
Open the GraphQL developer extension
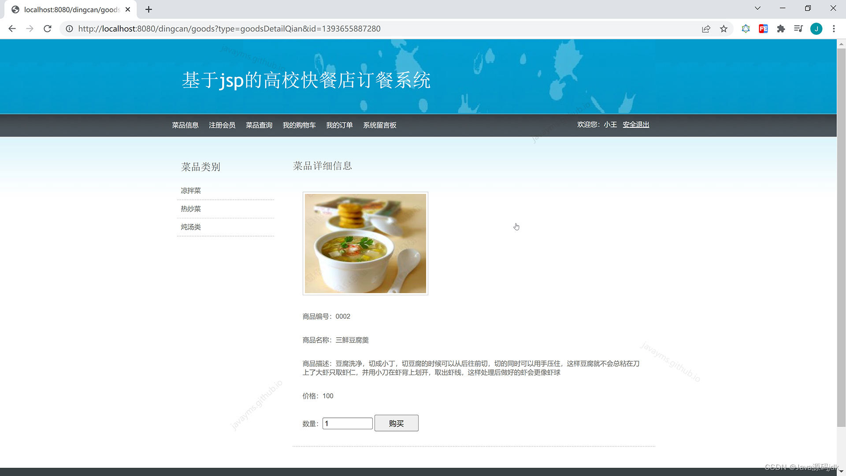click(x=746, y=29)
